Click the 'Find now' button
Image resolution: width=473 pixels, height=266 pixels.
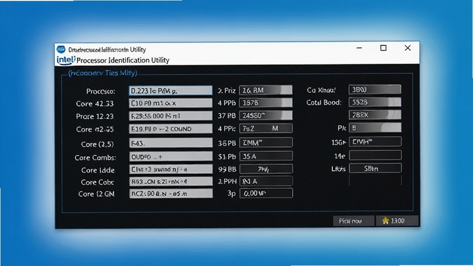click(x=354, y=220)
